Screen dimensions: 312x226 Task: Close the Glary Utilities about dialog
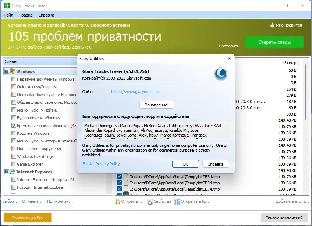229,59
